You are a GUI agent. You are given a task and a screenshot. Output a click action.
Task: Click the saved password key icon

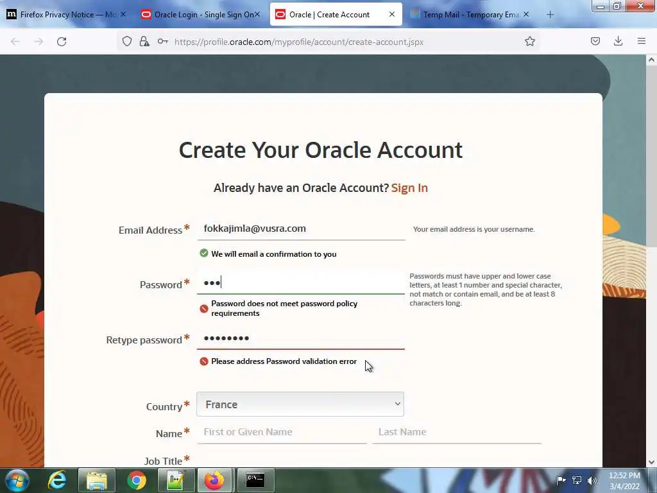click(162, 41)
